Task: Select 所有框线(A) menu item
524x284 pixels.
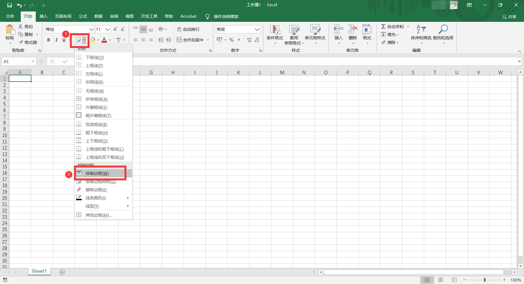Action: tap(103, 99)
